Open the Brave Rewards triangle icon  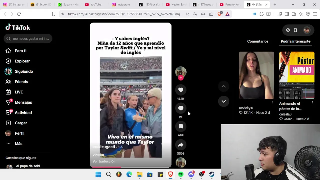coord(227,14)
